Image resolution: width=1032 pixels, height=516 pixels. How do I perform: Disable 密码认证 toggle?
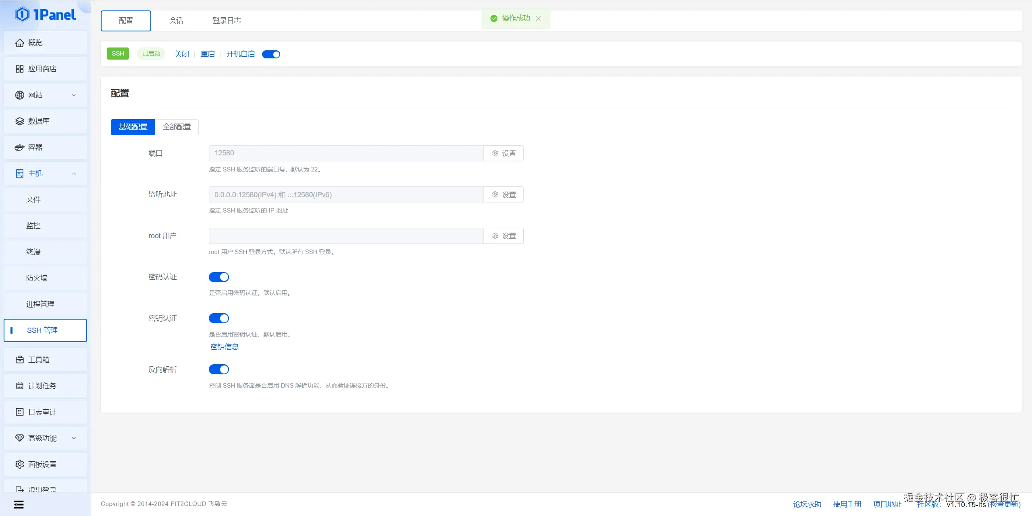(x=218, y=277)
